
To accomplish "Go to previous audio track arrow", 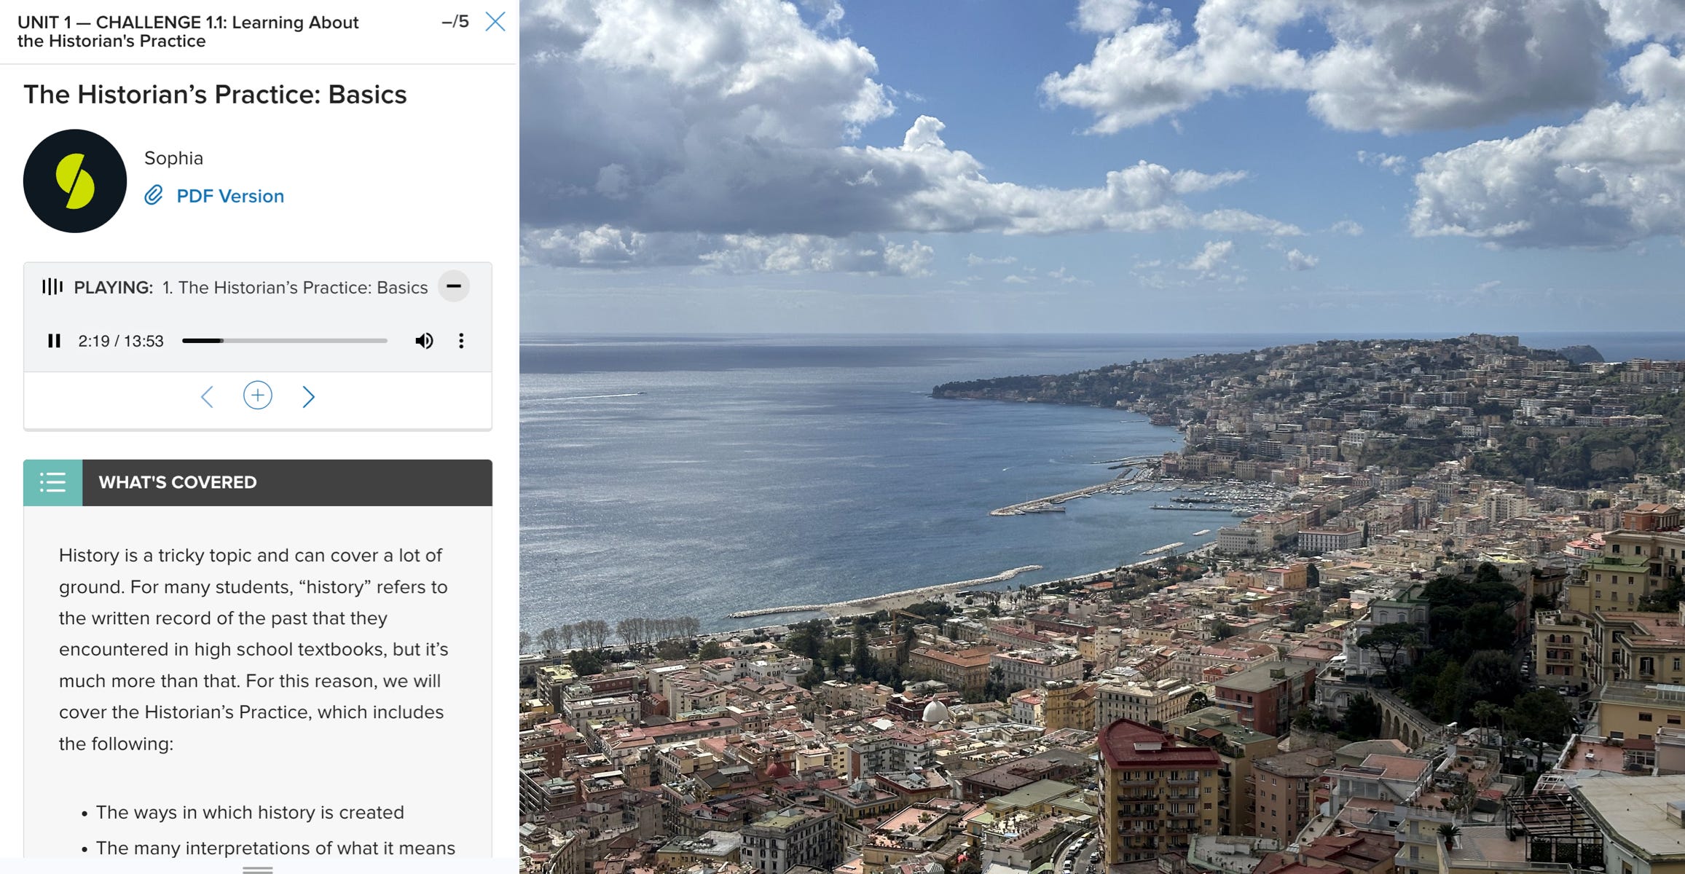I will click(x=208, y=396).
